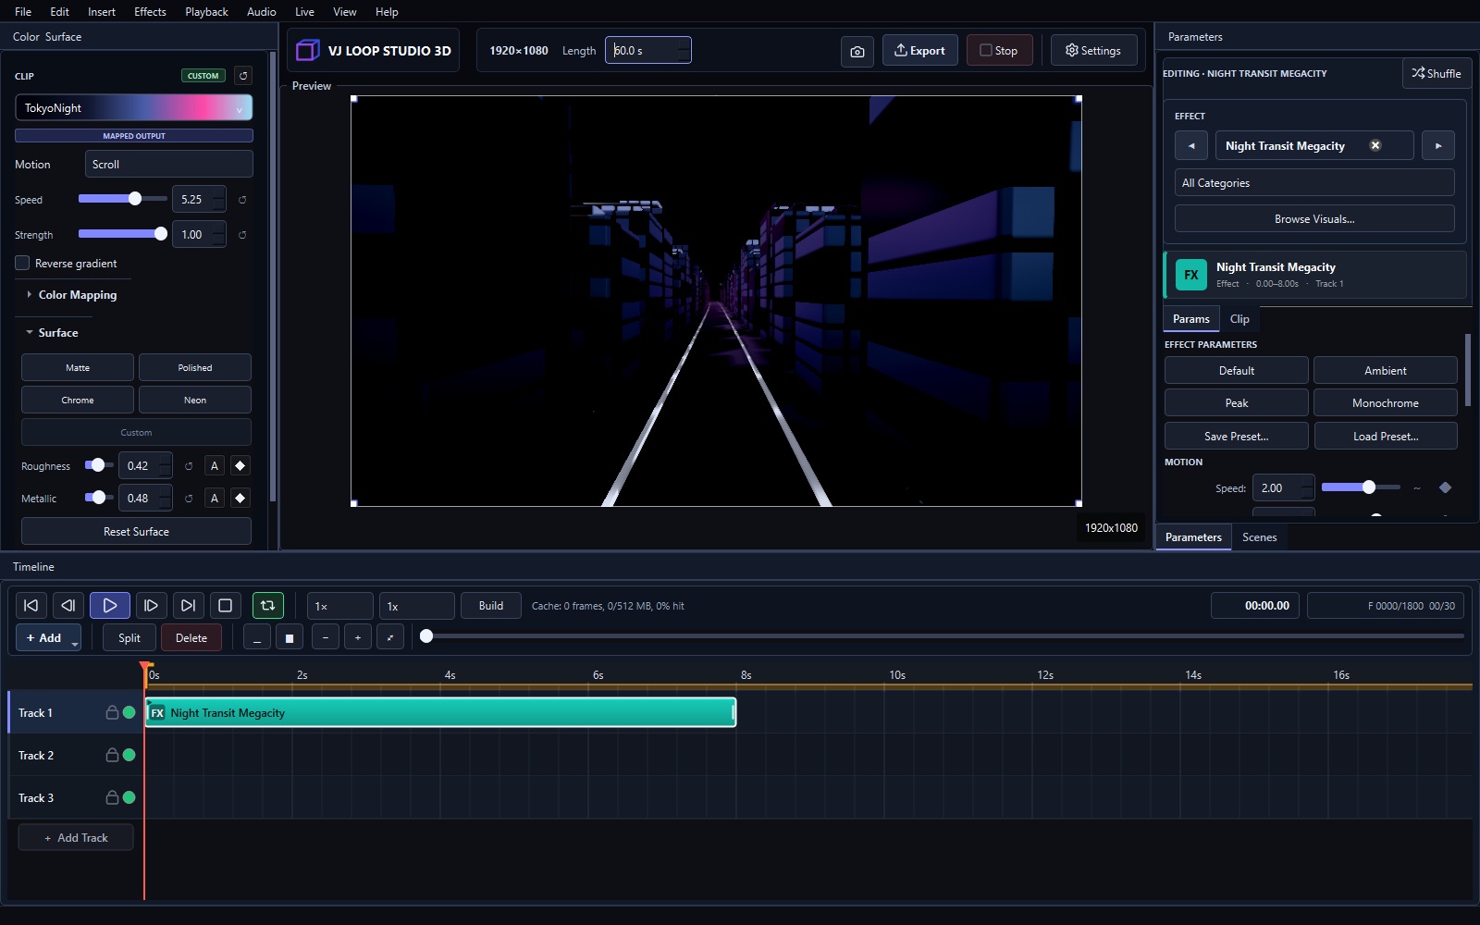
Task: Click the FX icon of the Night Transit Megacity card
Action: point(1191,275)
